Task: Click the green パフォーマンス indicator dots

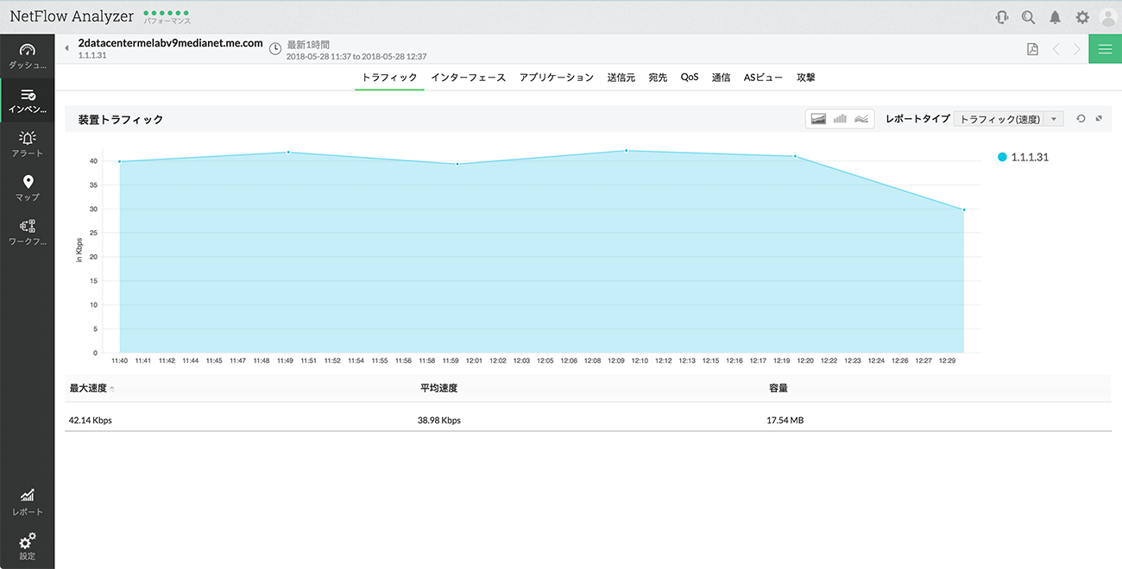Action: point(164,13)
